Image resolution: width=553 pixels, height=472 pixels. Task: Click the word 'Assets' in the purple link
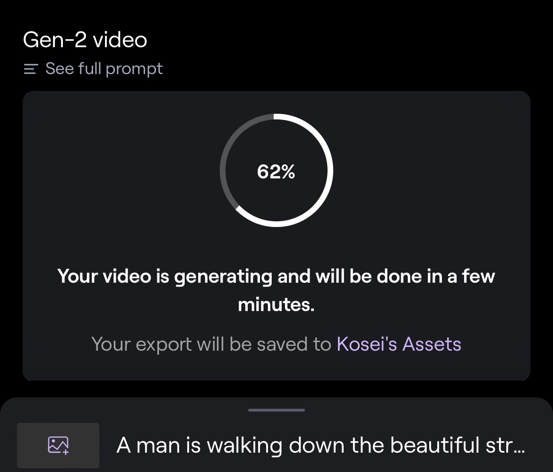tap(432, 344)
